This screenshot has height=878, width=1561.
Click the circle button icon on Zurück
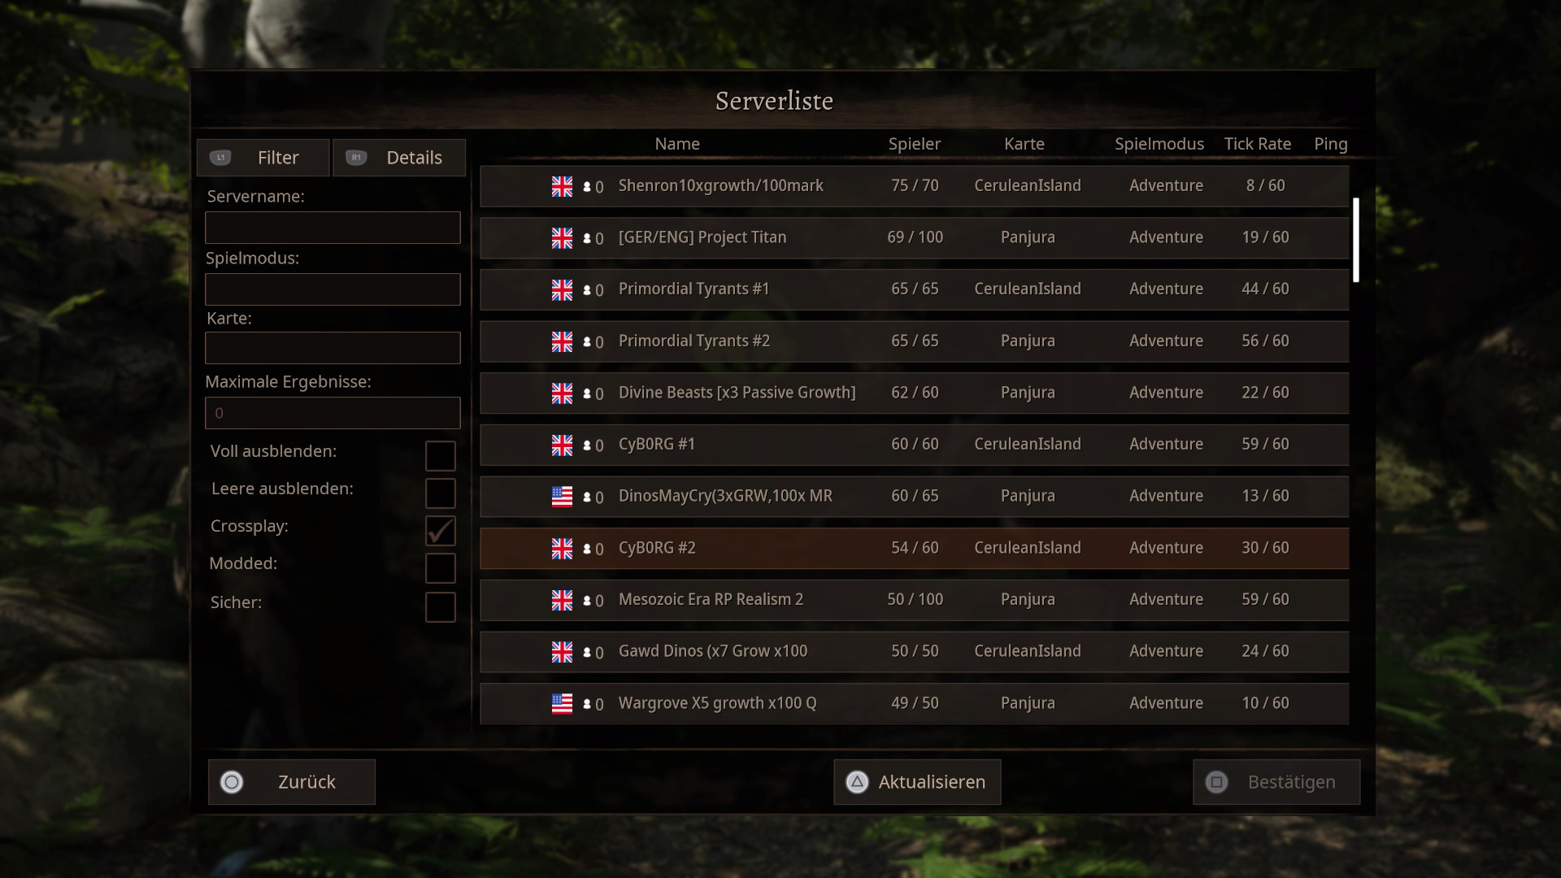point(232,782)
